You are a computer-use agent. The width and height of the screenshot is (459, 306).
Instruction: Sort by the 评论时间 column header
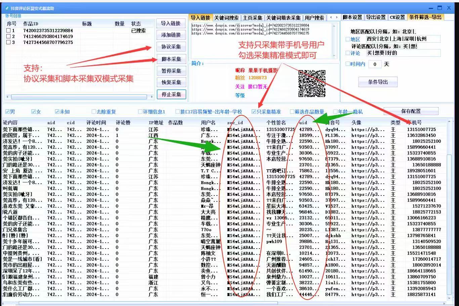[96, 123]
